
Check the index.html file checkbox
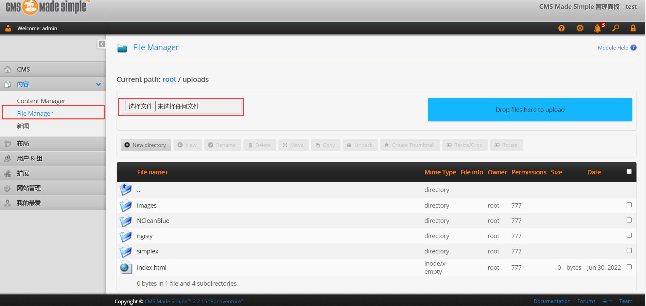pyautogui.click(x=629, y=267)
